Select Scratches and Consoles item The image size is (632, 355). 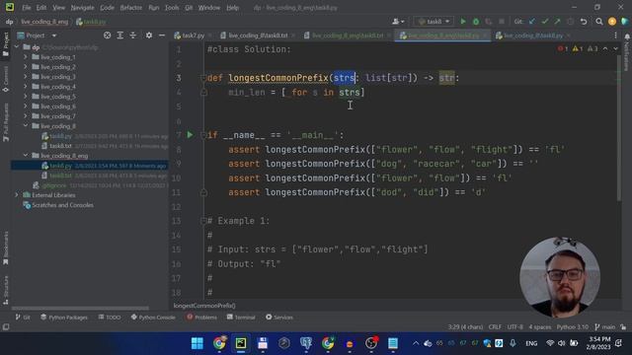(x=62, y=205)
